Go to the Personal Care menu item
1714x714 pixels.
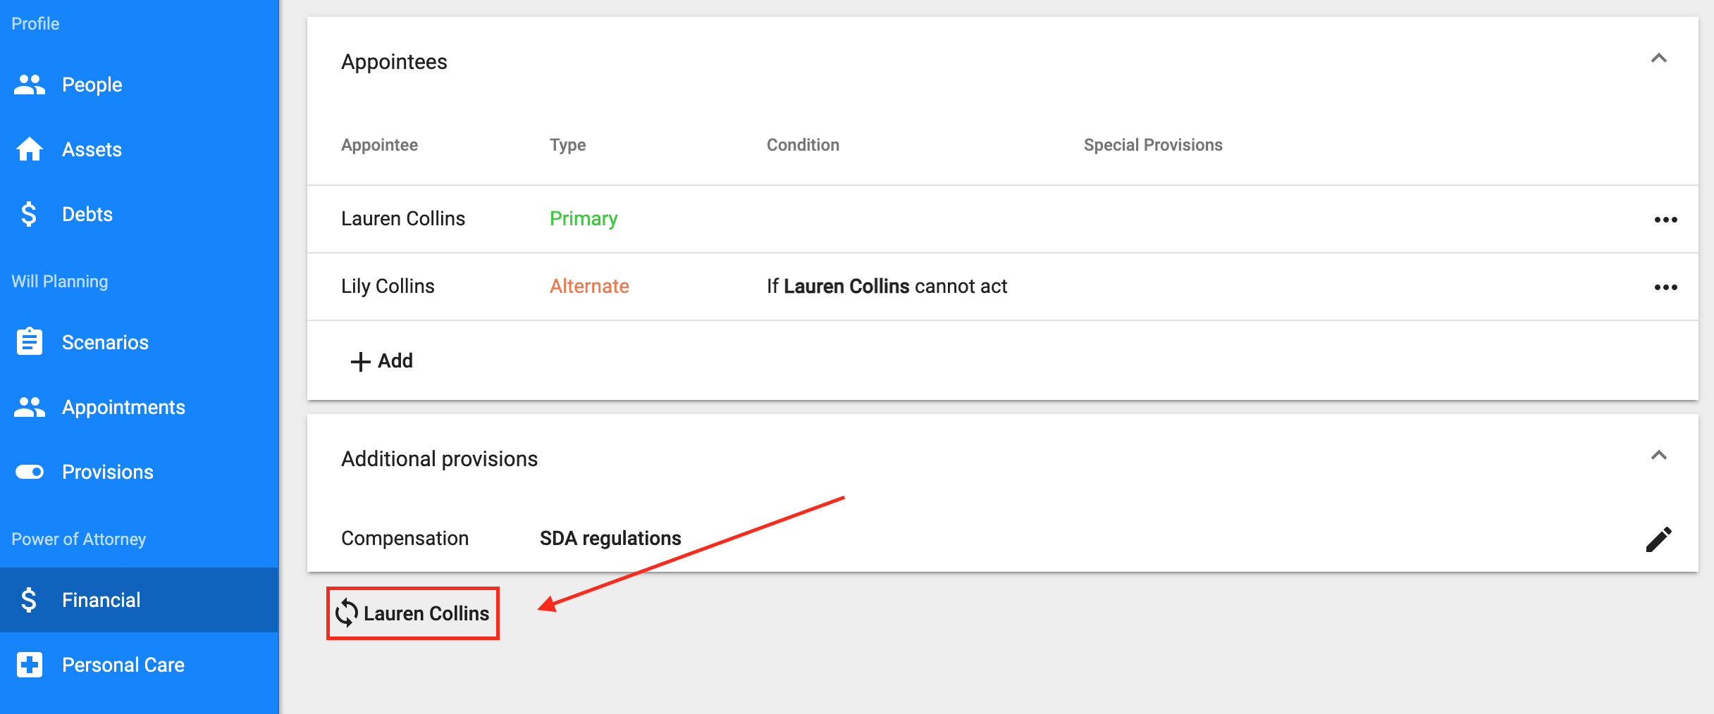[x=140, y=665]
